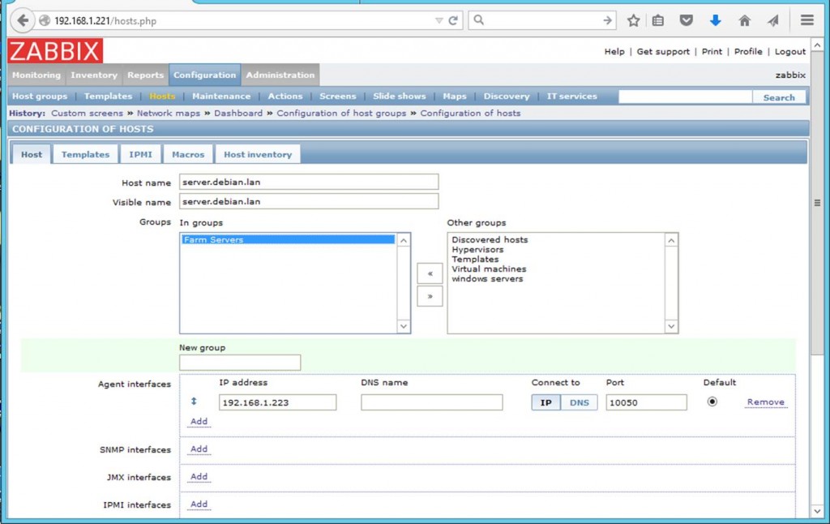The image size is (830, 524).
Task: Open the Firefox hamburger menu
Action: (806, 20)
